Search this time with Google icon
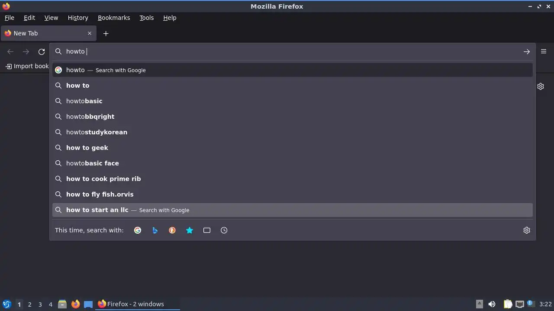Viewport: 554px width, 311px height. (138, 230)
